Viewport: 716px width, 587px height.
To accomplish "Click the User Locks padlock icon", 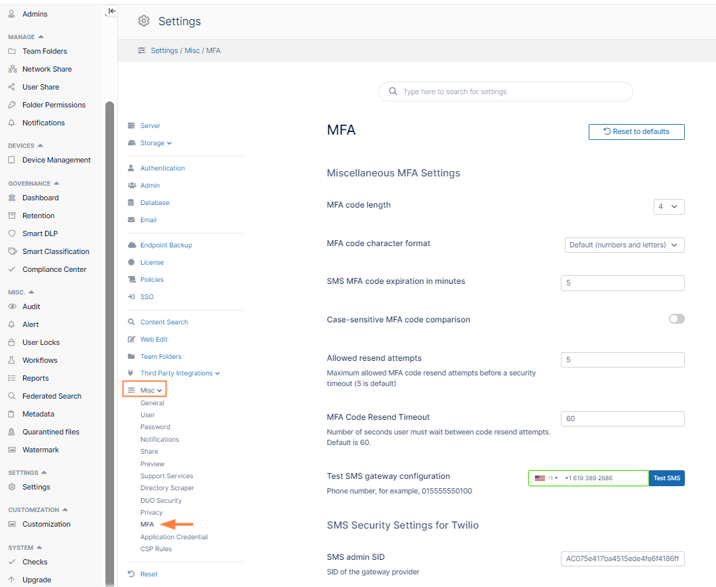I will (x=13, y=342).
